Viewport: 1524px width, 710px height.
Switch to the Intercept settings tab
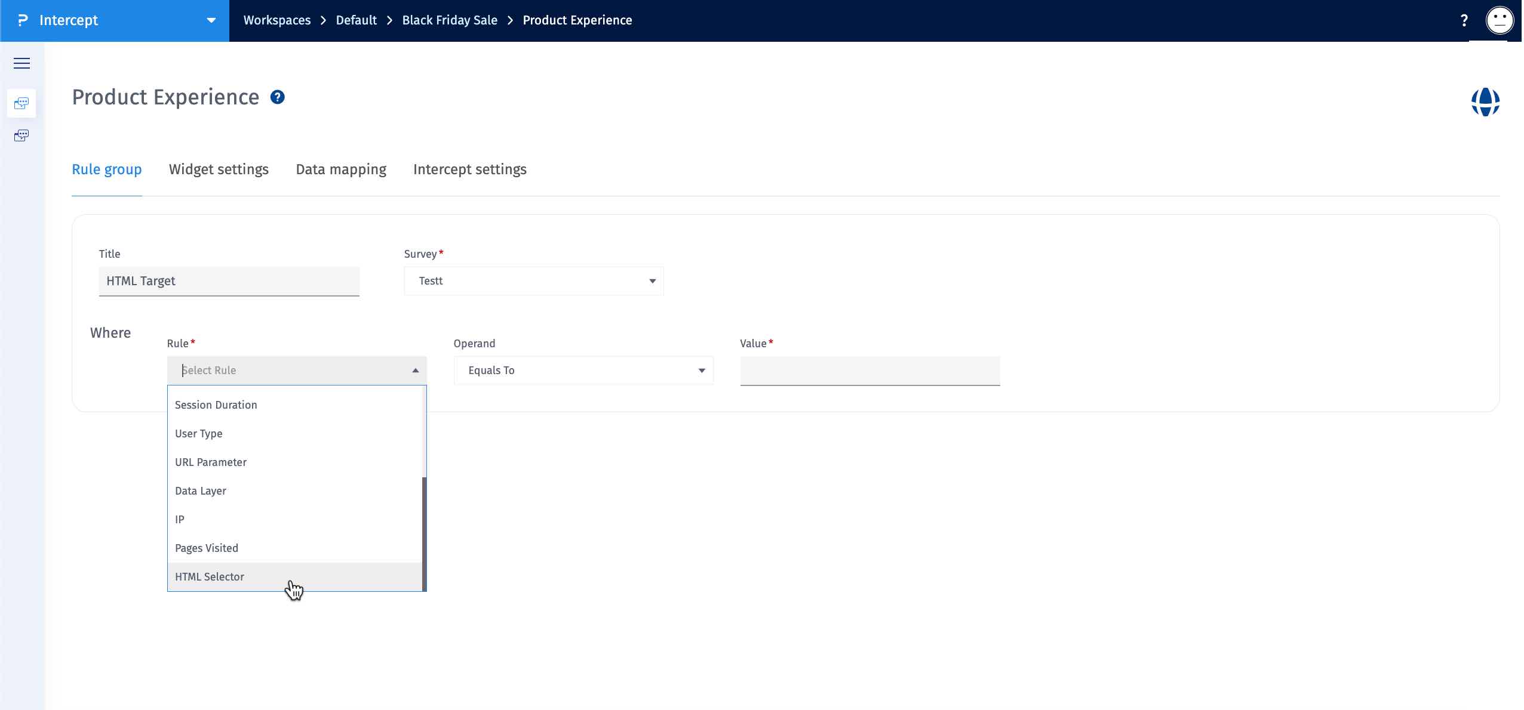[x=470, y=169]
